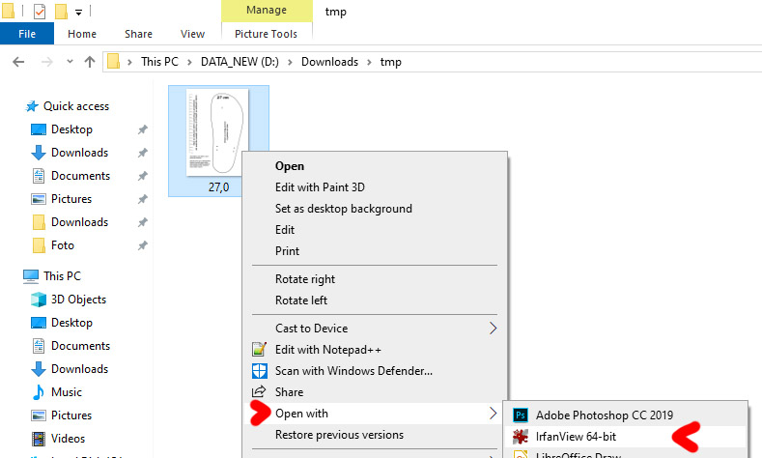Click the 3D Objects cube icon
The height and width of the screenshot is (458, 762).
(39, 300)
